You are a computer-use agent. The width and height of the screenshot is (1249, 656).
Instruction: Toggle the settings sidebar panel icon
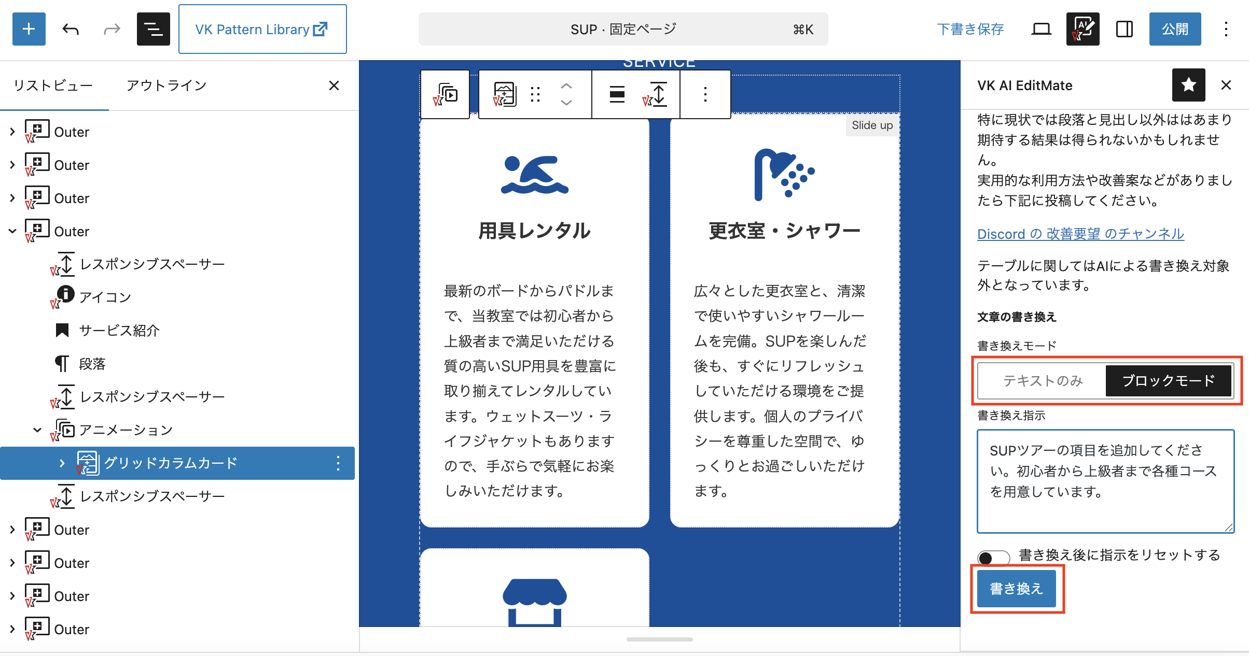click(x=1124, y=29)
